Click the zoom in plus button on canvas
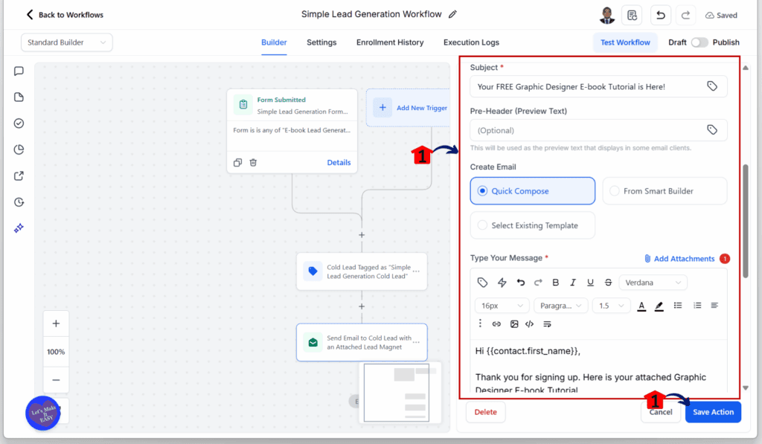The height and width of the screenshot is (444, 762). coord(56,324)
